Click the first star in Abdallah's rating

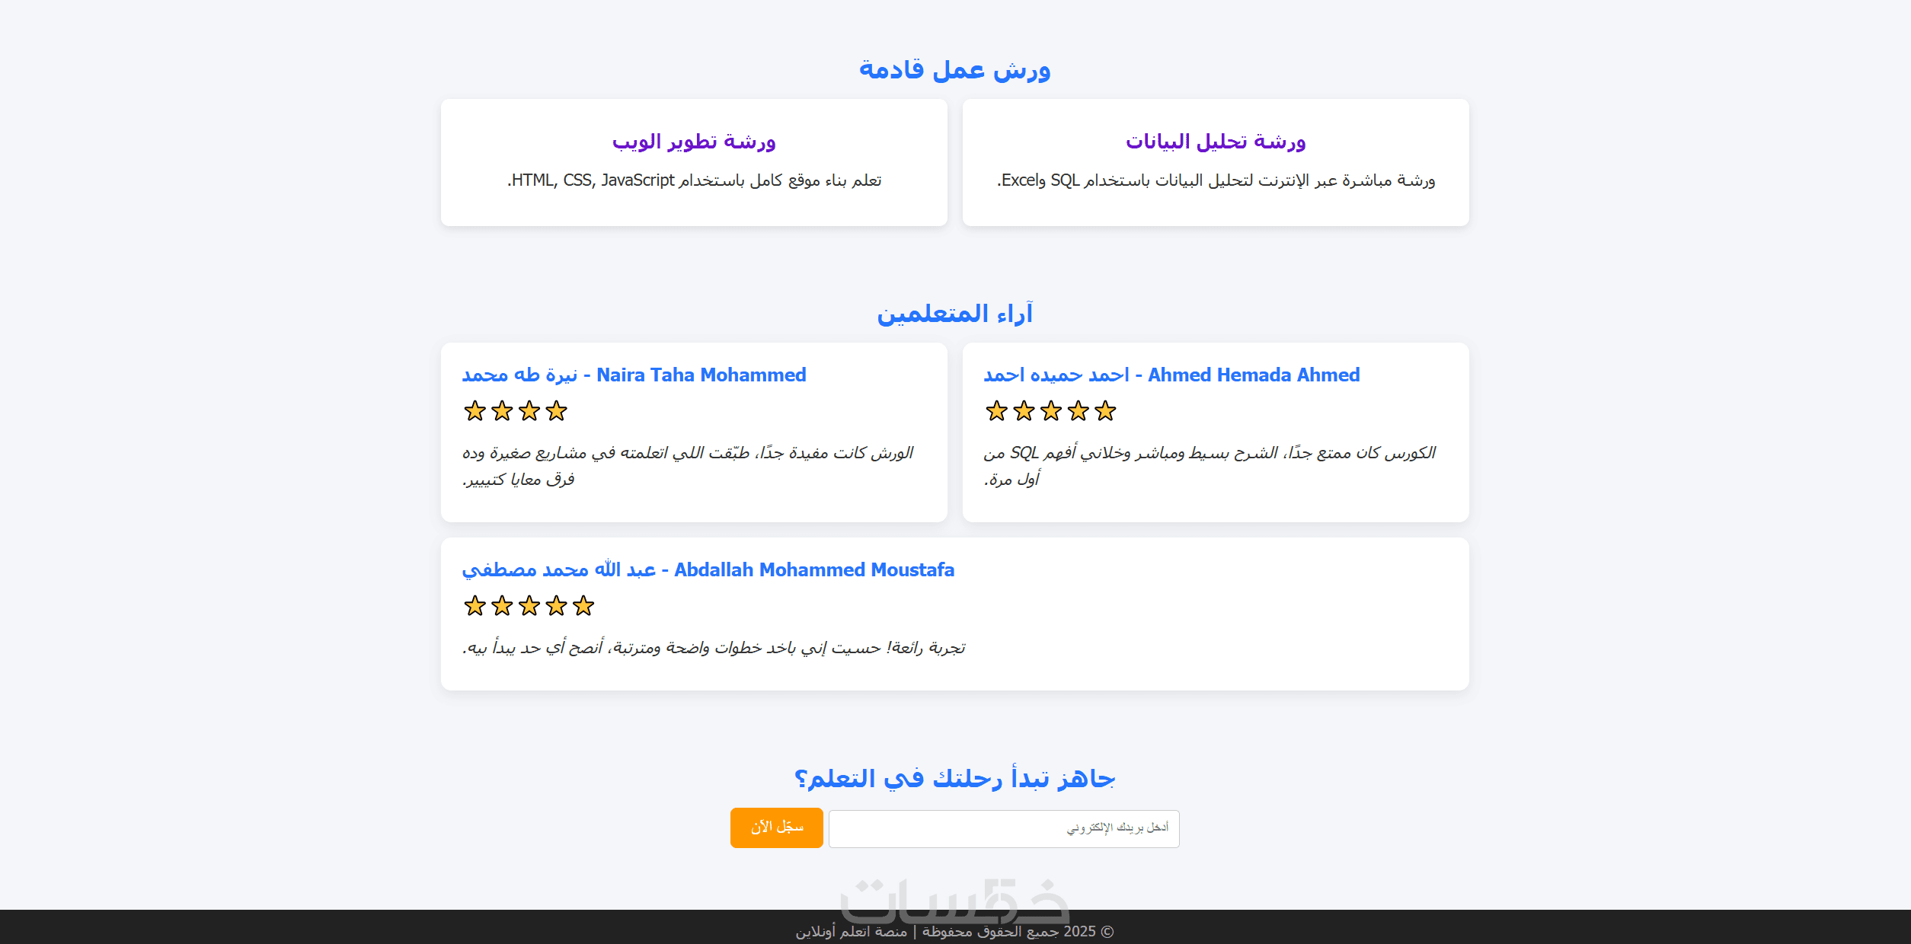(x=475, y=606)
